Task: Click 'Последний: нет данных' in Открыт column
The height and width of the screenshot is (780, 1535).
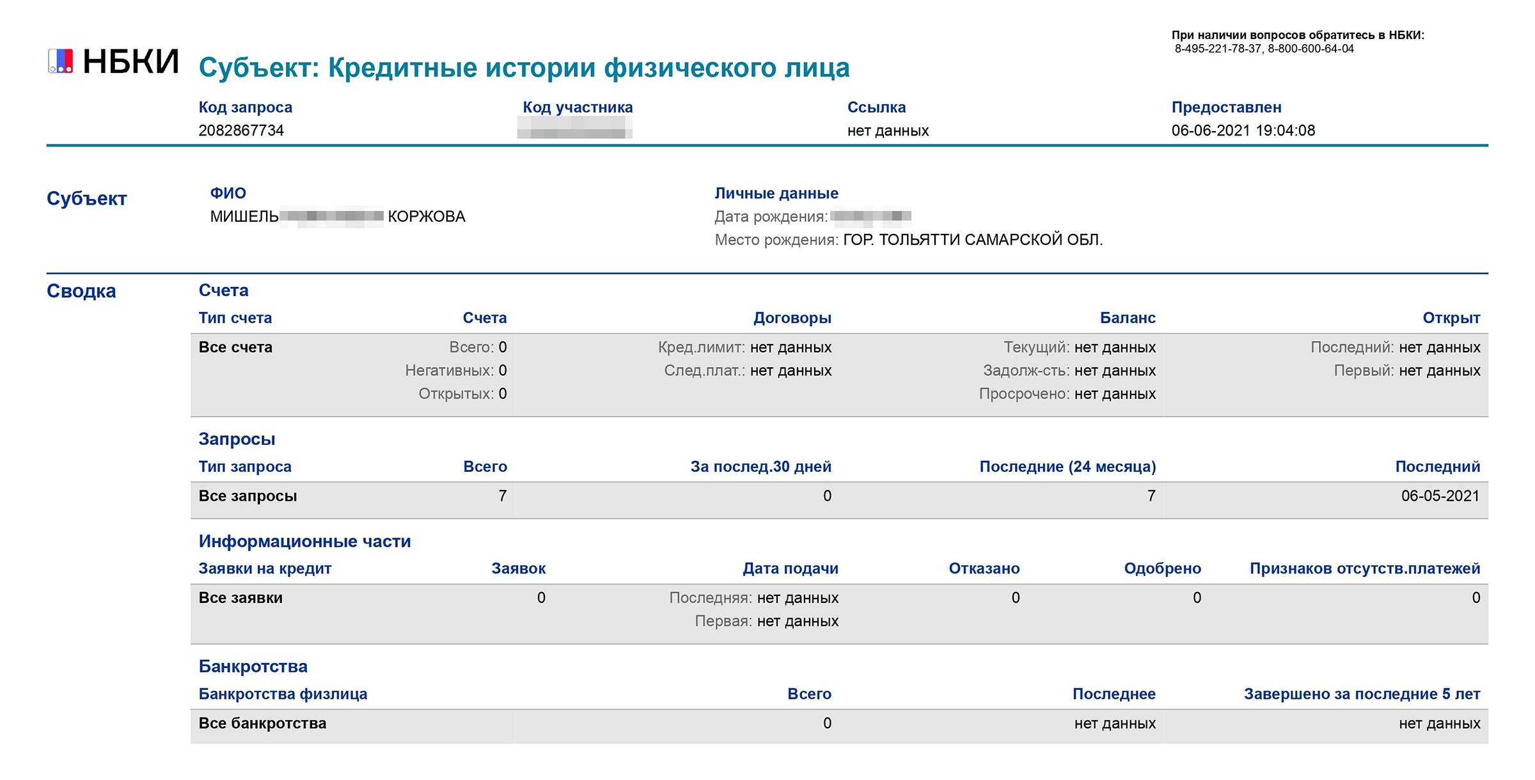Action: tap(1396, 347)
